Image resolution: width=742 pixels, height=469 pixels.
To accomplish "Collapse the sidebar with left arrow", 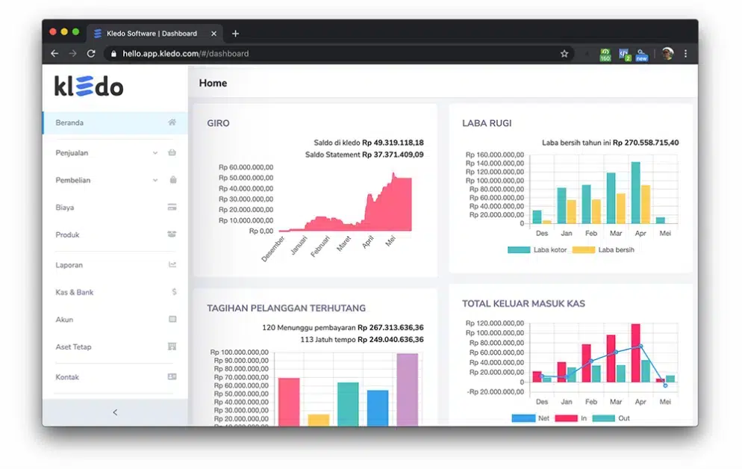I will (115, 413).
